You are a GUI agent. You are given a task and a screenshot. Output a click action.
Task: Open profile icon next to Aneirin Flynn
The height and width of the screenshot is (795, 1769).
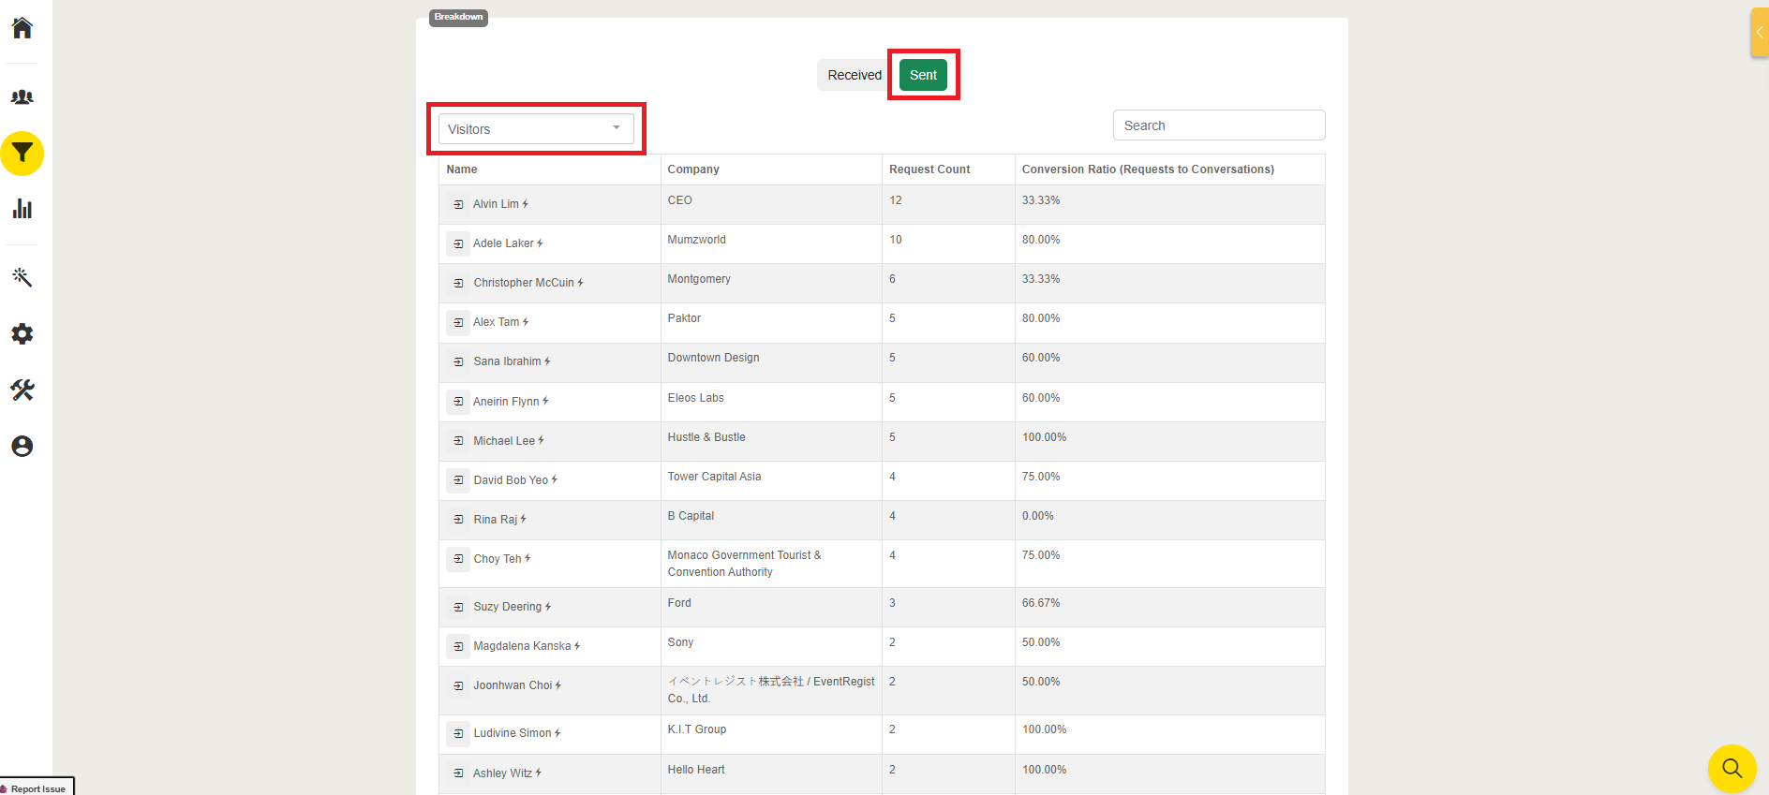(458, 402)
